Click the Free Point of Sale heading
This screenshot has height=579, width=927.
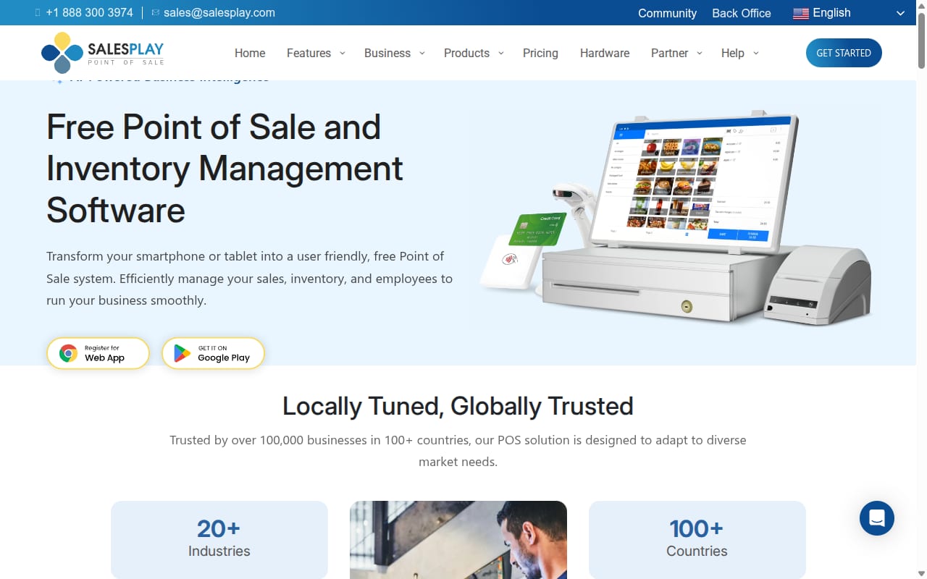[x=225, y=169]
